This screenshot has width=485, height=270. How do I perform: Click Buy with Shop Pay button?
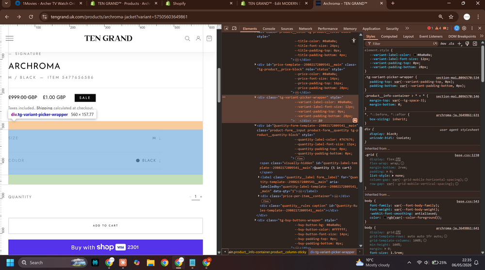click(105, 247)
